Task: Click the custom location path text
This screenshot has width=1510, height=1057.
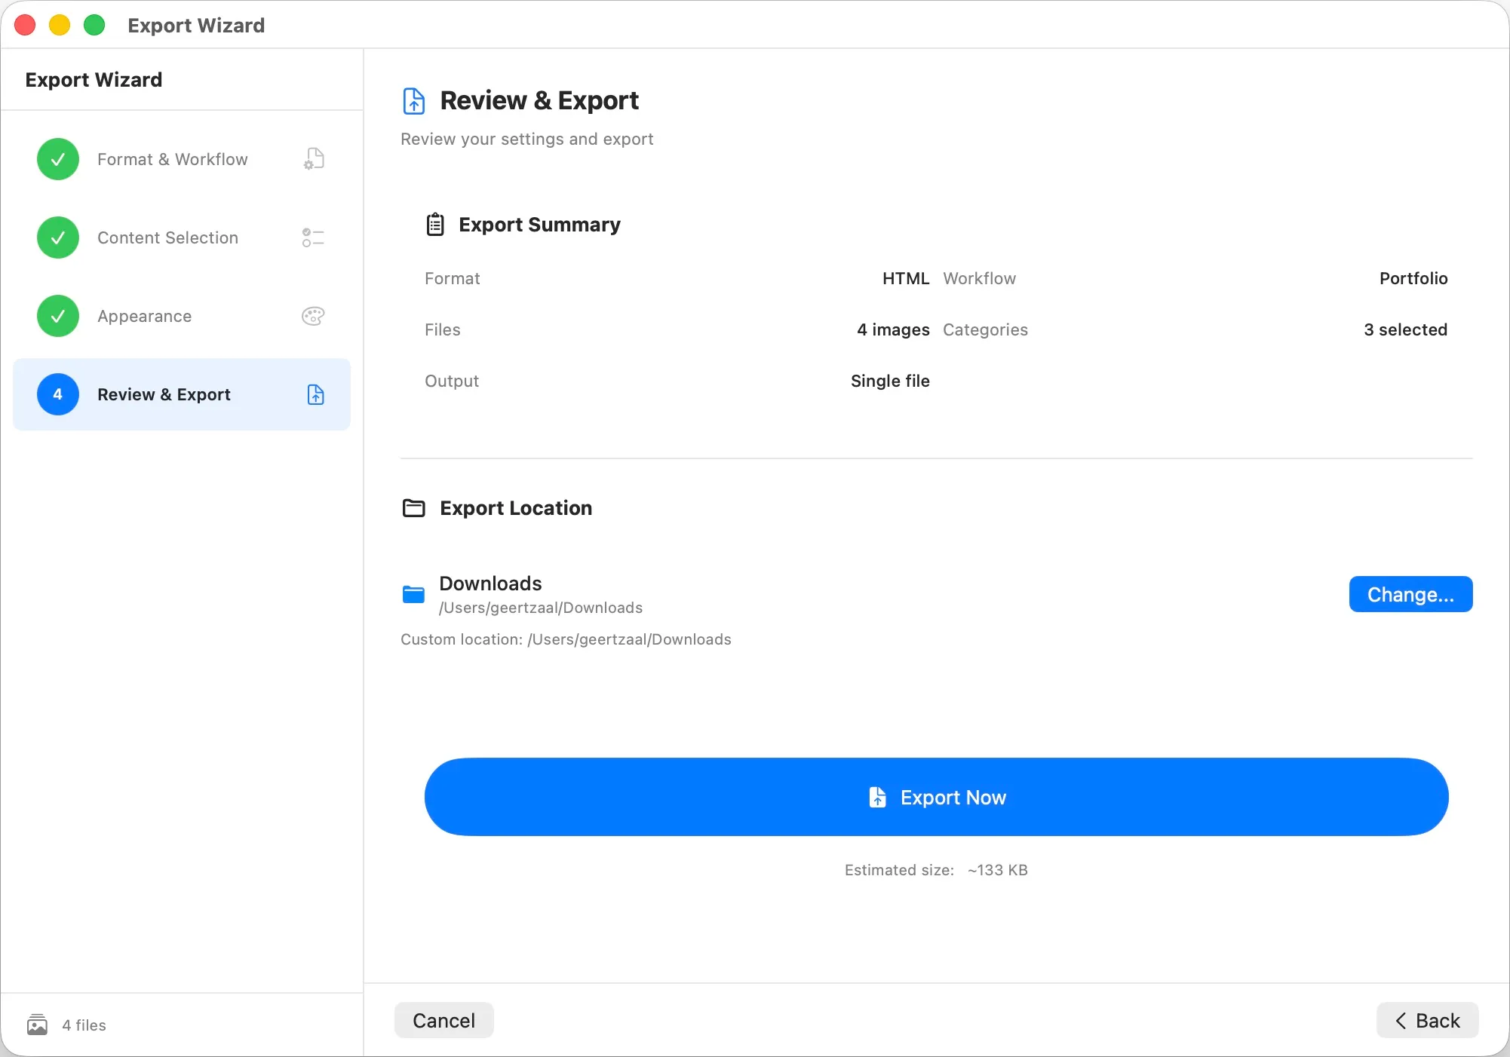Action: coord(566,640)
